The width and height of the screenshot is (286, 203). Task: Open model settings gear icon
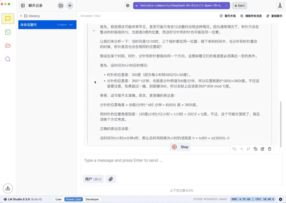click(128, 5)
